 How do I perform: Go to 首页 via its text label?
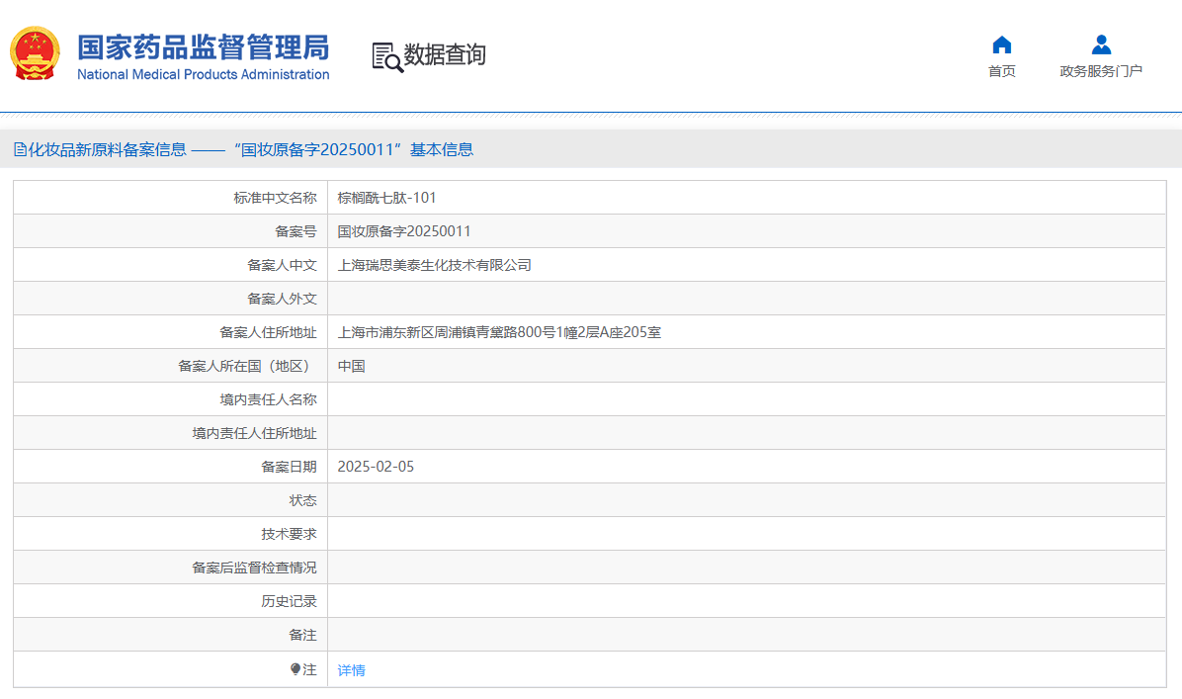(1001, 71)
